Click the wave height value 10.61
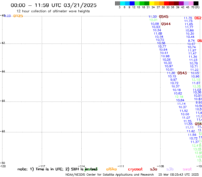 [164, 53]
